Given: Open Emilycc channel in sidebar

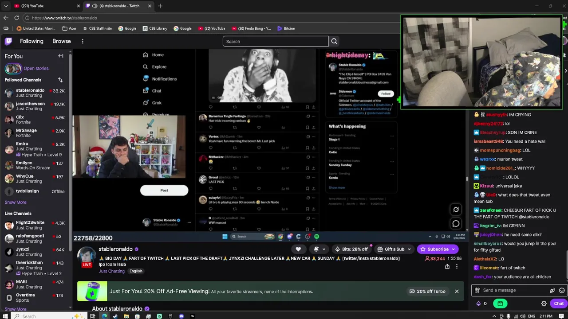Looking at the screenshot, I should (35, 165).
